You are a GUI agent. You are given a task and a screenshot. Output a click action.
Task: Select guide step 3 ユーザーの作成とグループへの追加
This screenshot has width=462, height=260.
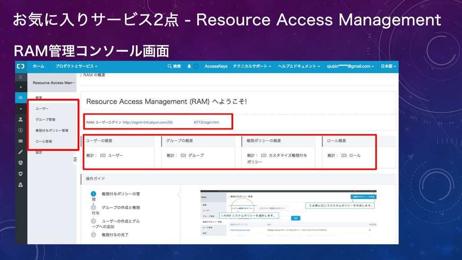coord(115,224)
